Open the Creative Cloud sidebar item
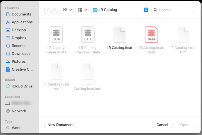 (19, 69)
